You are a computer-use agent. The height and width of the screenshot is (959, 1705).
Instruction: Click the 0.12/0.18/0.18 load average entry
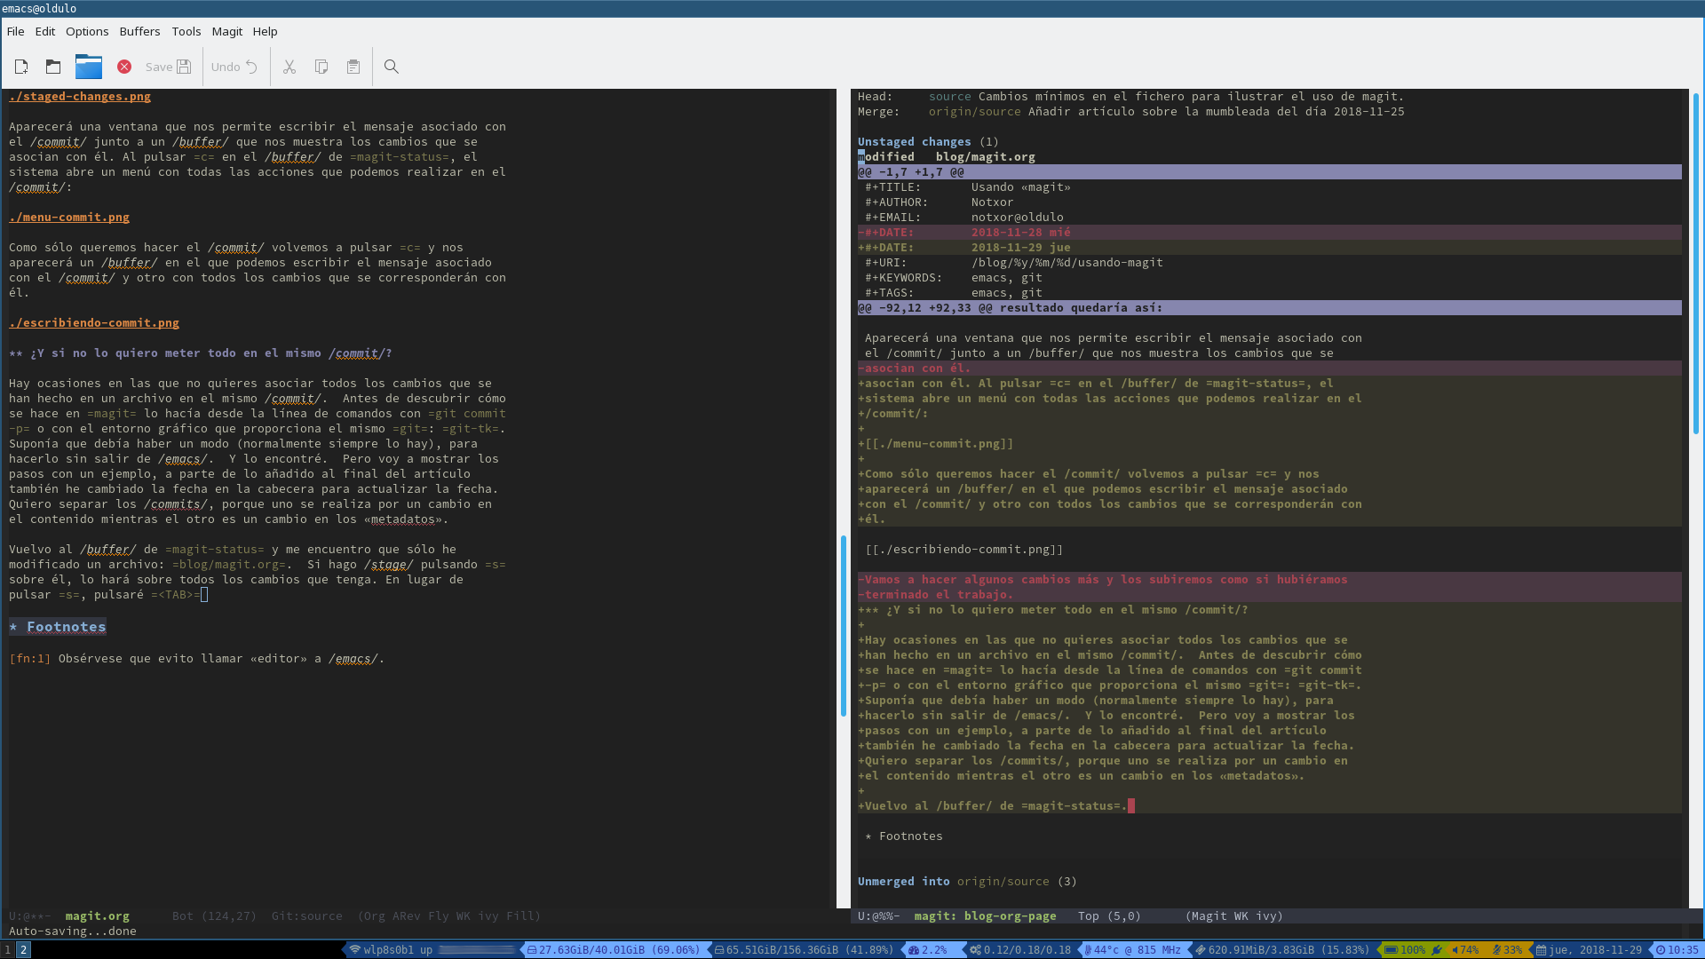coord(1020,950)
